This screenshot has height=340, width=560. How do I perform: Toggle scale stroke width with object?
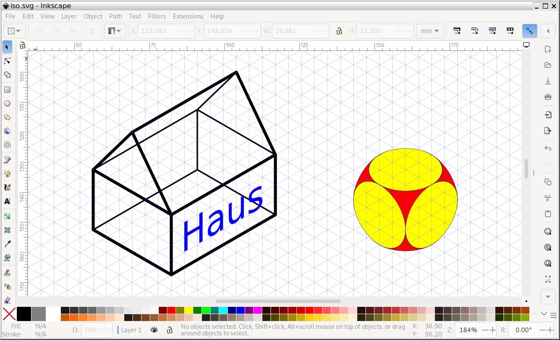coord(457,31)
